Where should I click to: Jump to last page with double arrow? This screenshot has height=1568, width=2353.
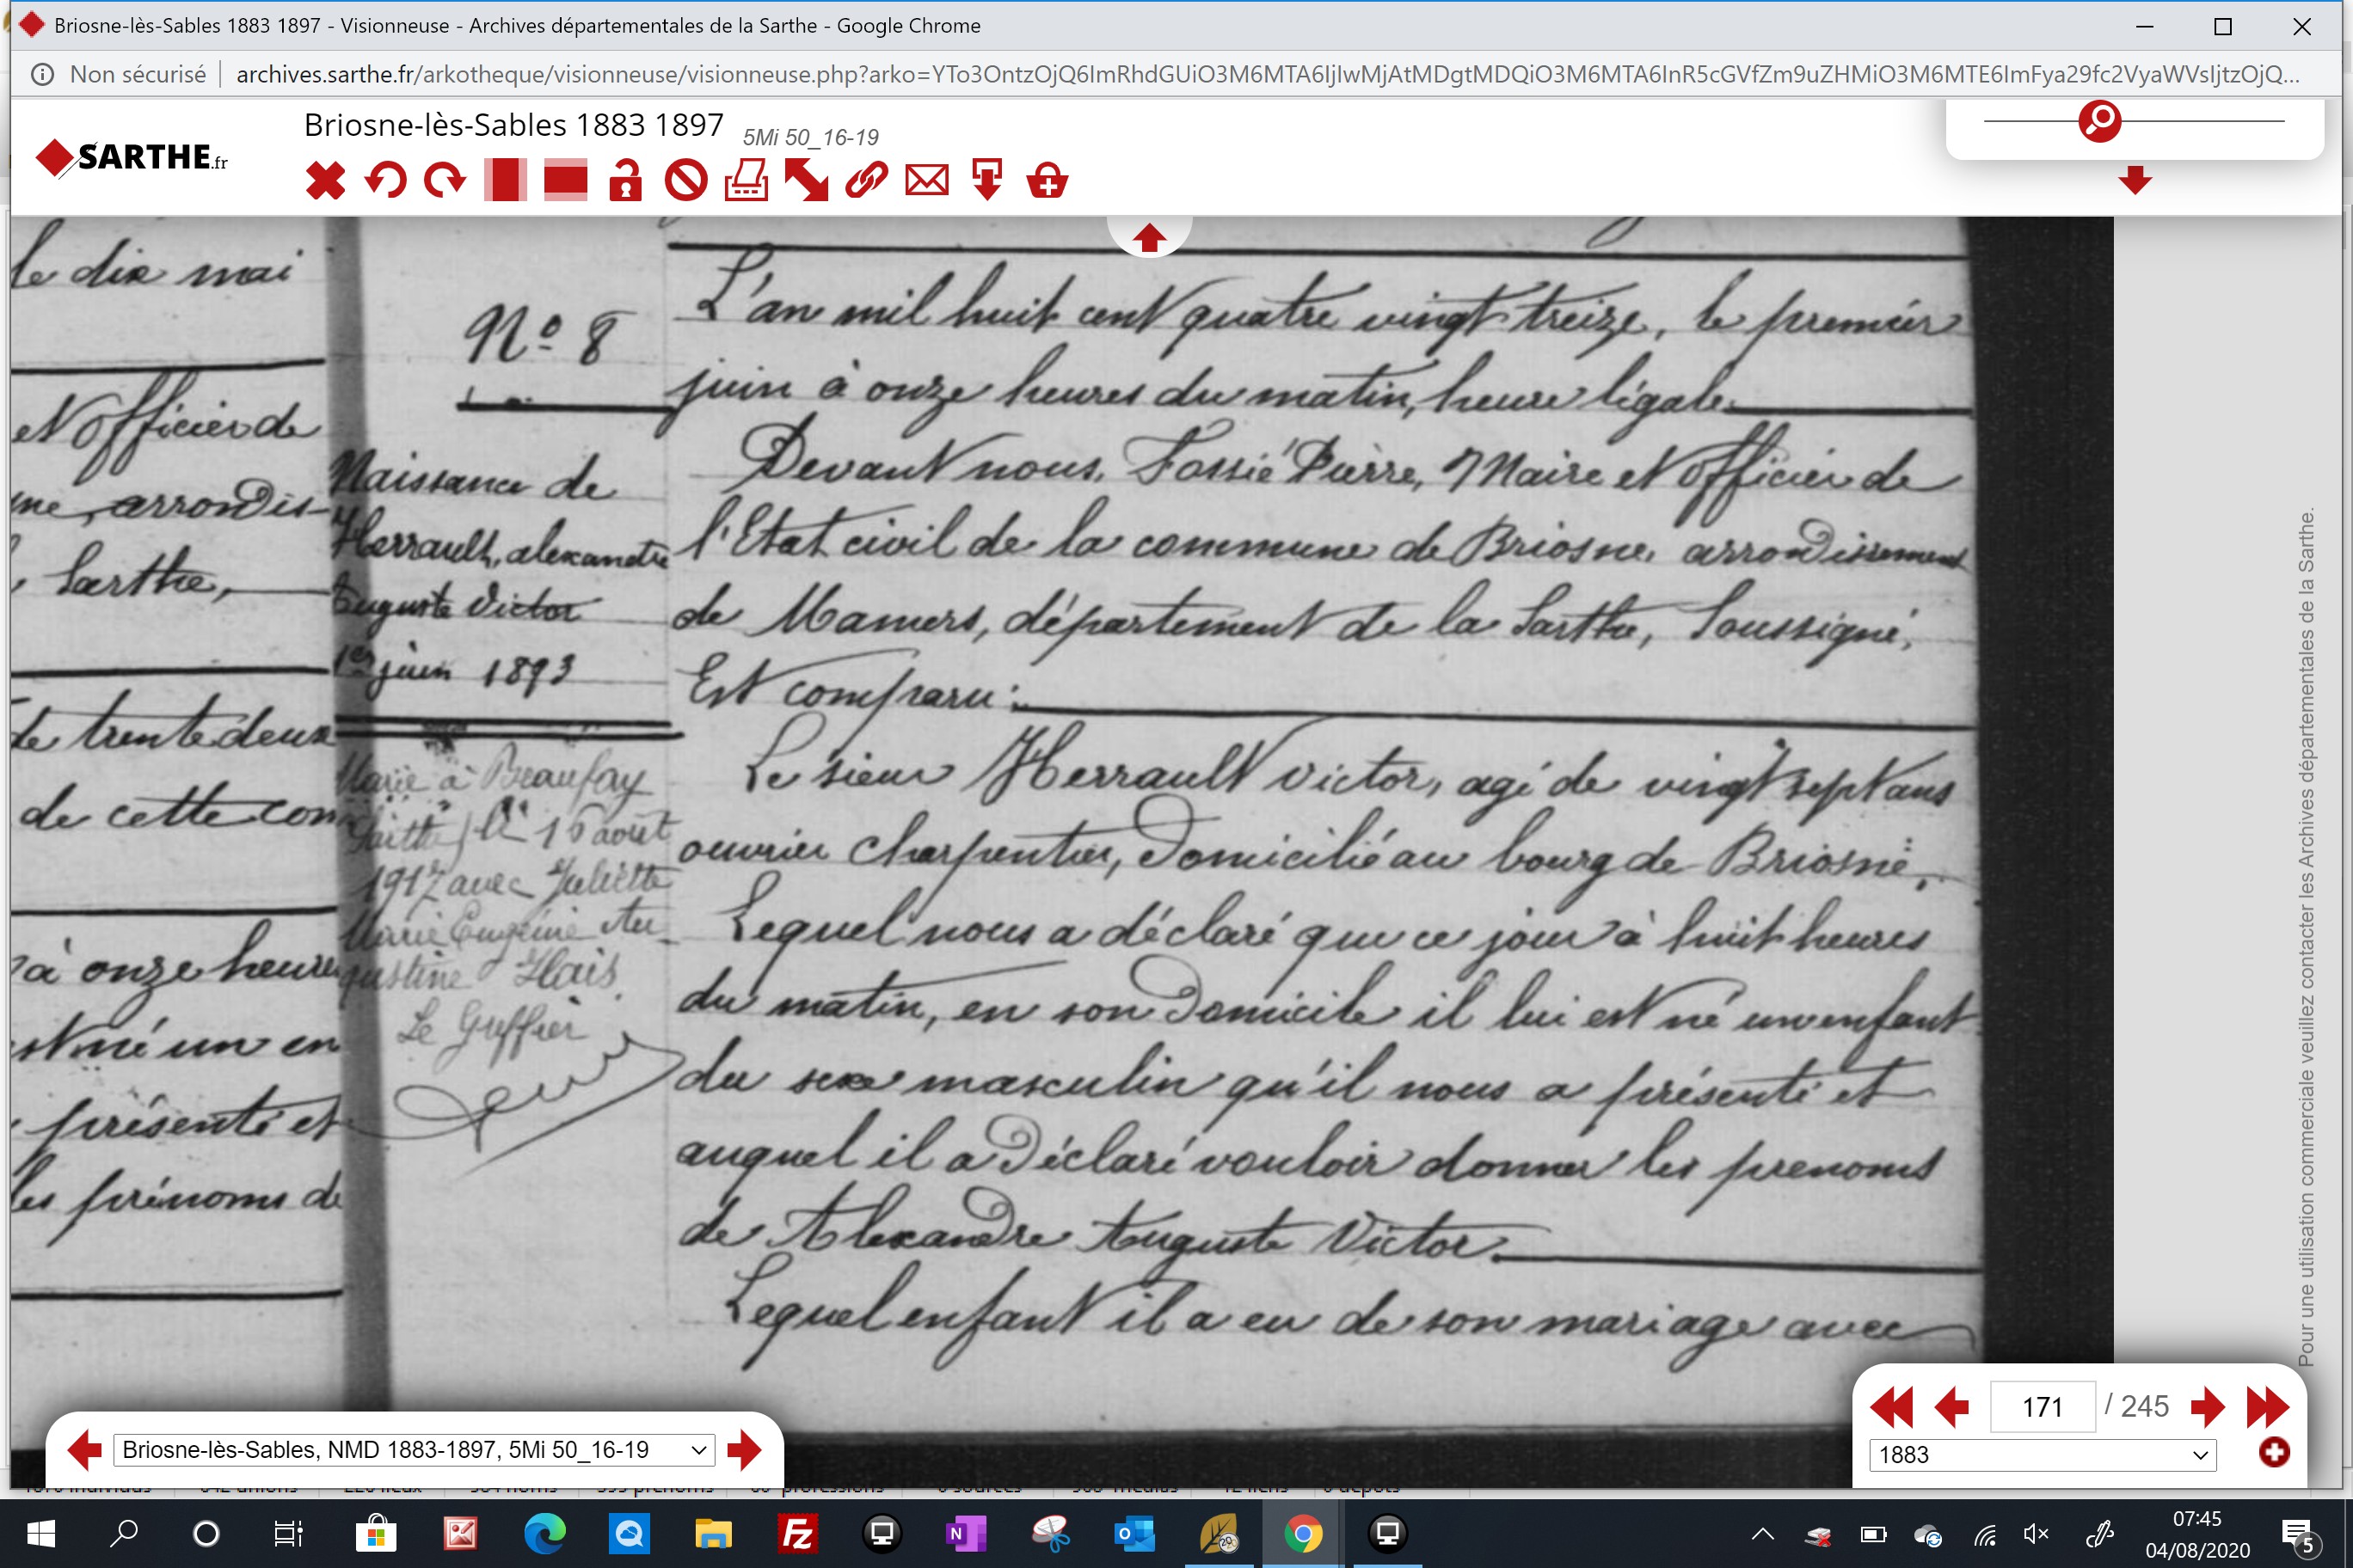point(2267,1407)
